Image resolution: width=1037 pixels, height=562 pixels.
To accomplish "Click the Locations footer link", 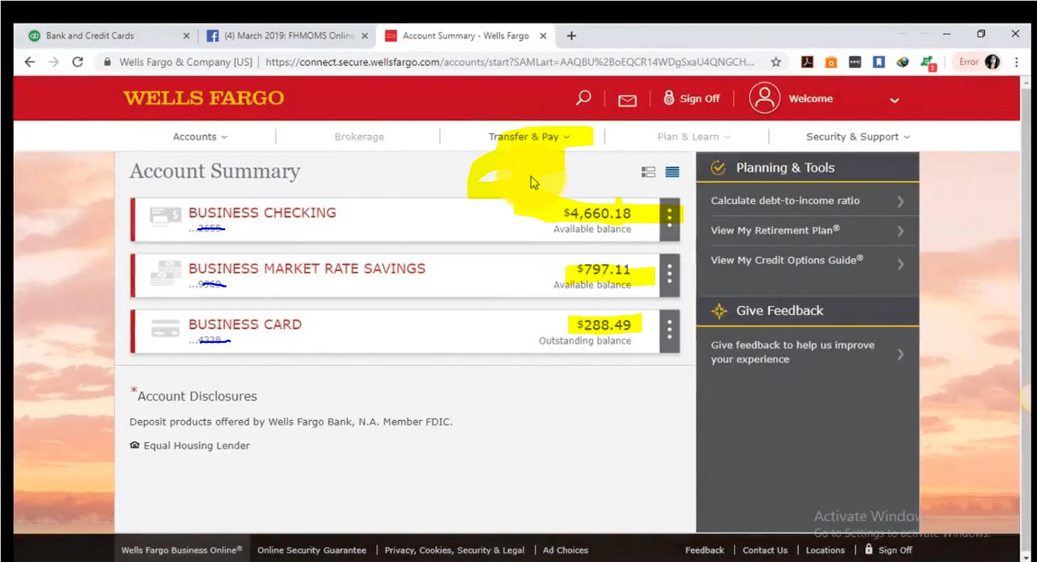I will tap(825, 550).
